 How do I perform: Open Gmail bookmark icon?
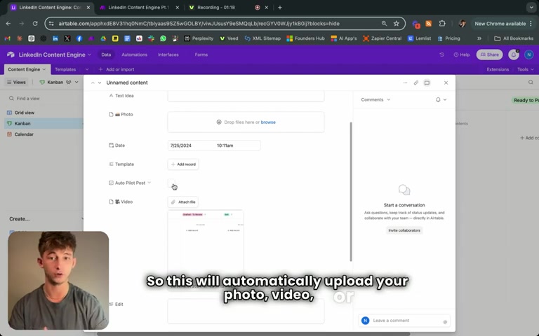click(7, 38)
